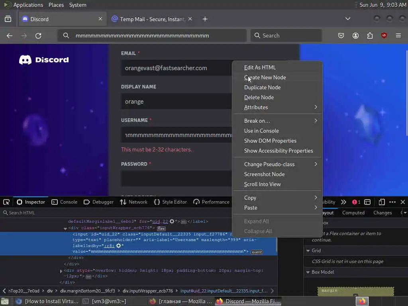408x306 pixels.
Task: Select Delete Node menu entry
Action: [277, 97]
